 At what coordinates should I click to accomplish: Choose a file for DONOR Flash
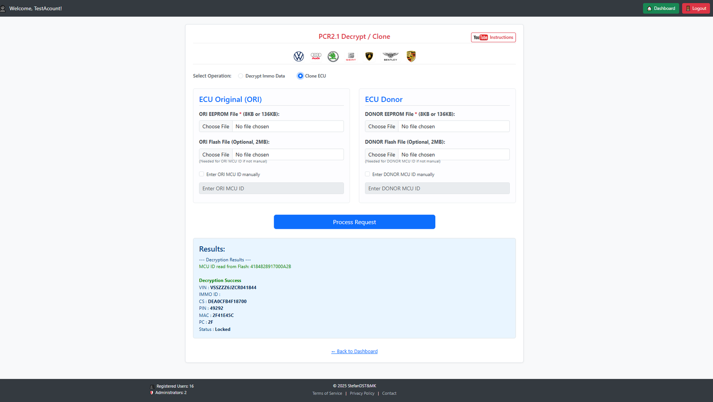[381, 154]
